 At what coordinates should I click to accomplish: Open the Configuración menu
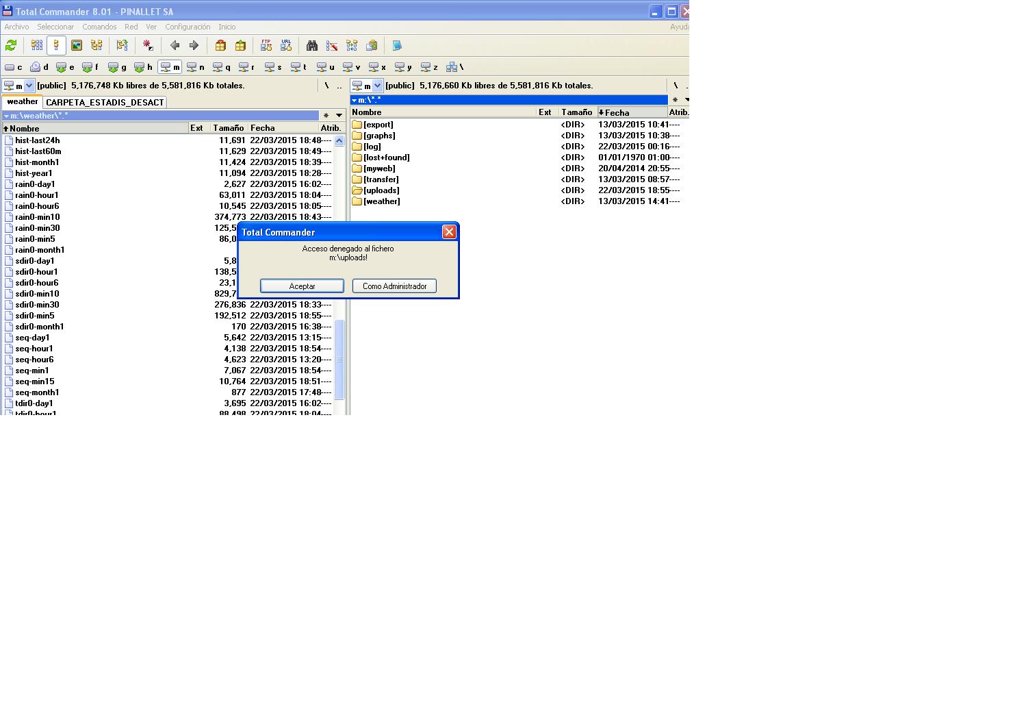(x=188, y=27)
